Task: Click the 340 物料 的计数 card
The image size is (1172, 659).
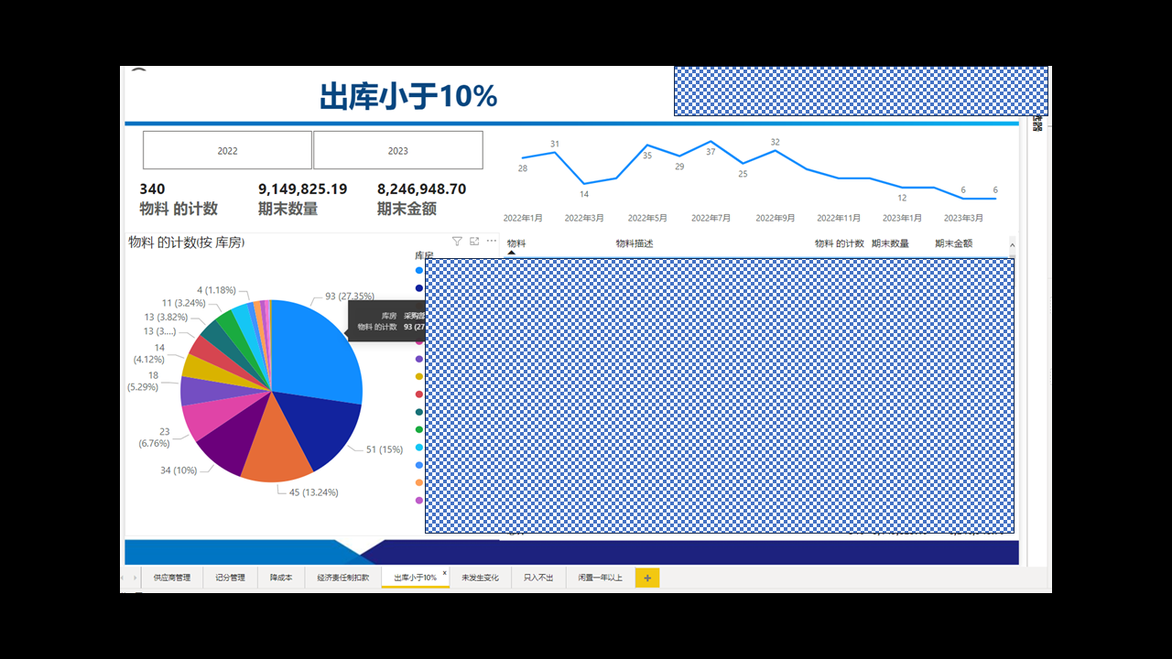Action: coord(179,199)
